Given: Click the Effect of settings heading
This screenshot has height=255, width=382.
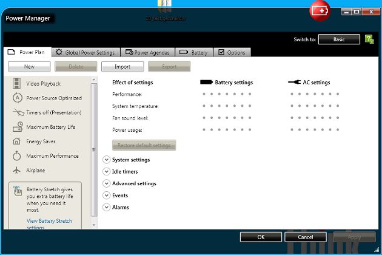Looking at the screenshot, I should 133,83.
